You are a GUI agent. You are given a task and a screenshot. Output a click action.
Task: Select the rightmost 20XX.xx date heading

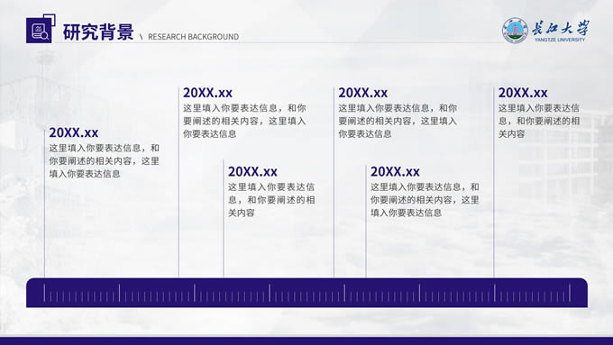pyautogui.click(x=523, y=93)
